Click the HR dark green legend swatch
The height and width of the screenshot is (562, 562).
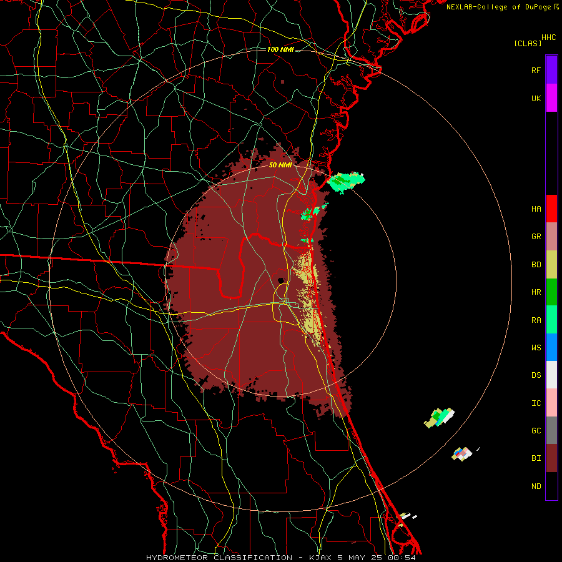coord(551,292)
